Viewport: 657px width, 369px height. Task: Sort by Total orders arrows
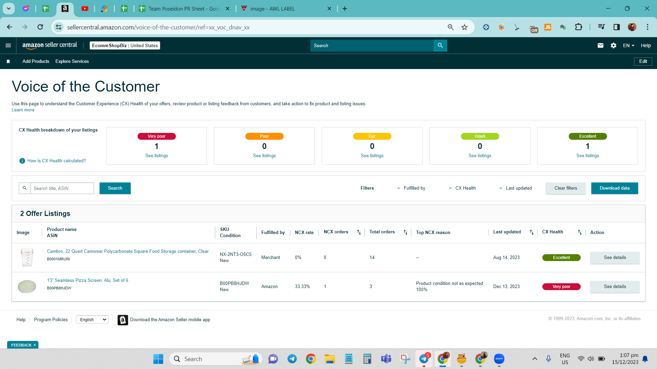point(405,232)
